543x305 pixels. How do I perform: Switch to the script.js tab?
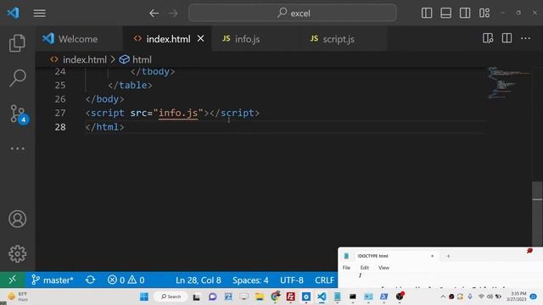pos(344,39)
